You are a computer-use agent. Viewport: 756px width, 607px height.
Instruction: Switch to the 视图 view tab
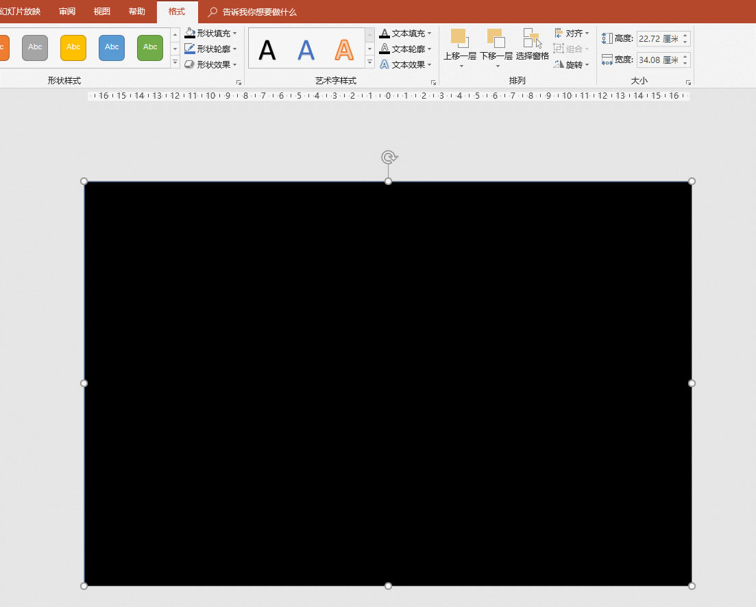101,11
